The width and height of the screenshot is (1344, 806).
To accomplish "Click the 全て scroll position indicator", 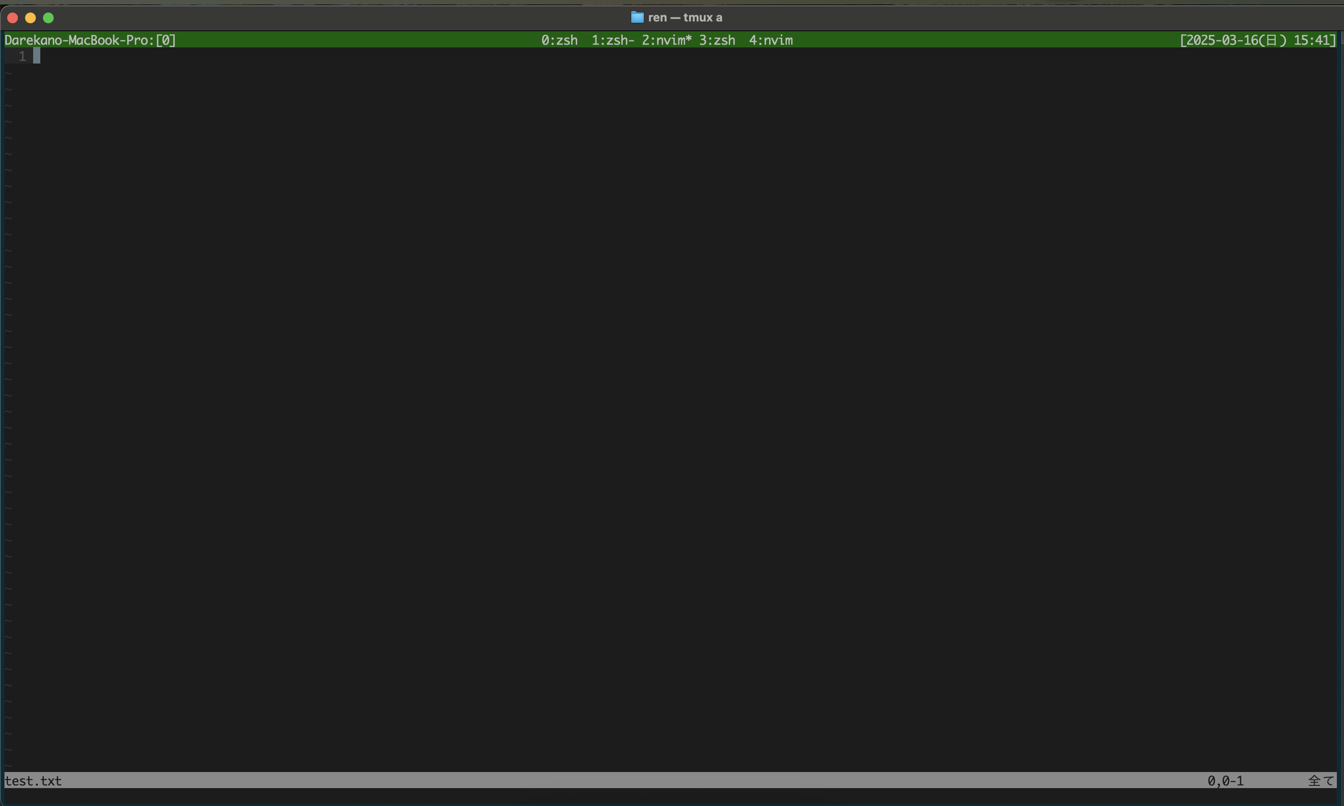I will pyautogui.click(x=1321, y=781).
